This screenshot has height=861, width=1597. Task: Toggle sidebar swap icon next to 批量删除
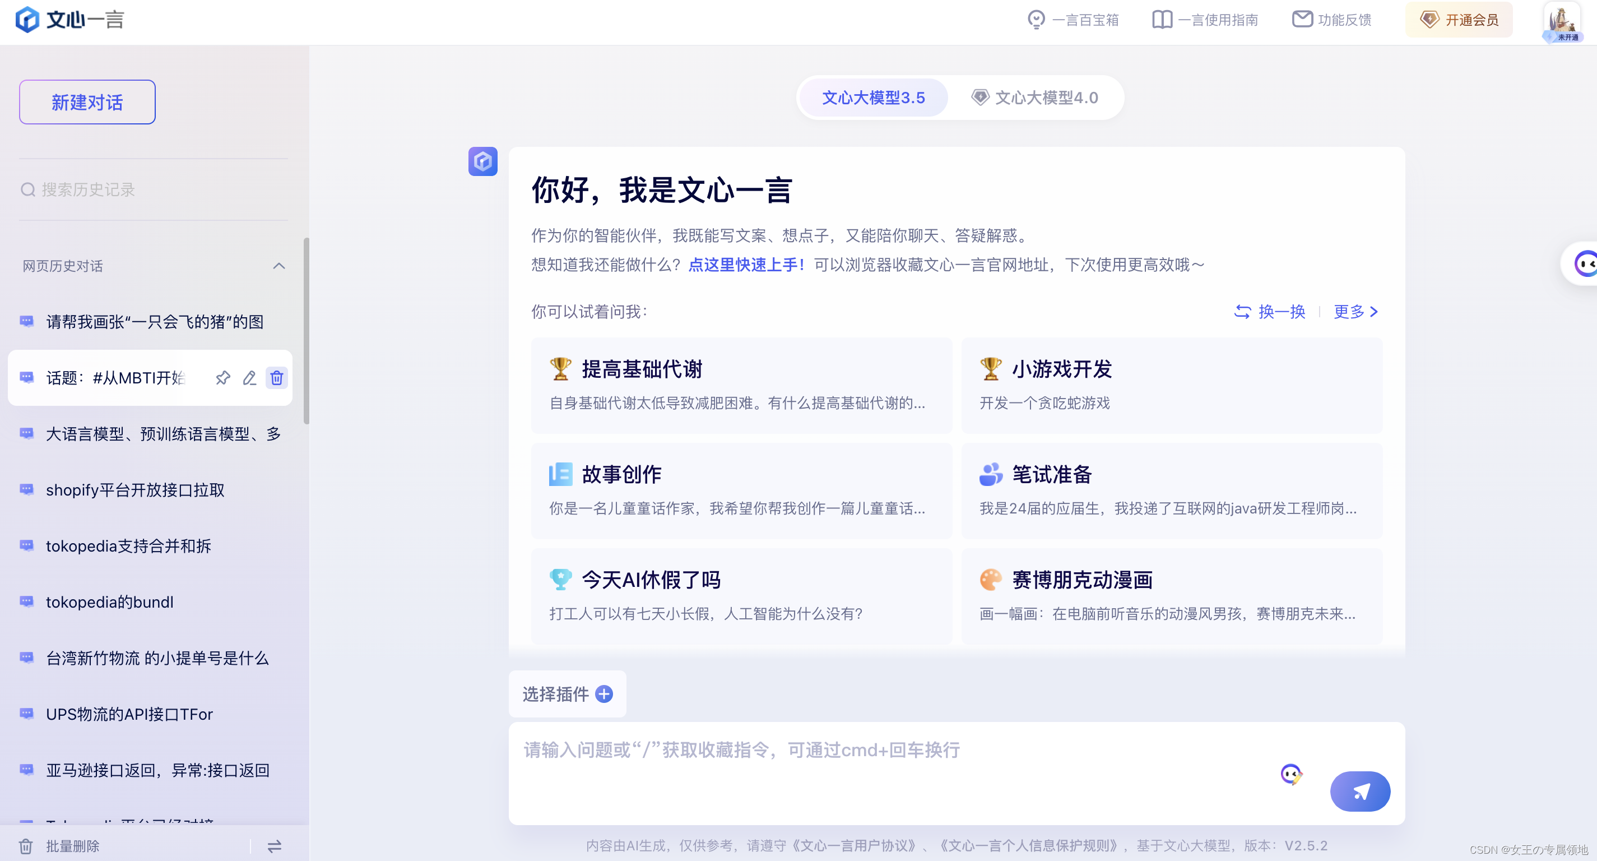(x=274, y=846)
